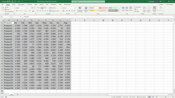The height and width of the screenshot is (98, 175).
Task: Click the Share button
Action: click(161, 5)
